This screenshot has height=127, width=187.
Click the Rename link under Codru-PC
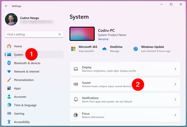103,39
